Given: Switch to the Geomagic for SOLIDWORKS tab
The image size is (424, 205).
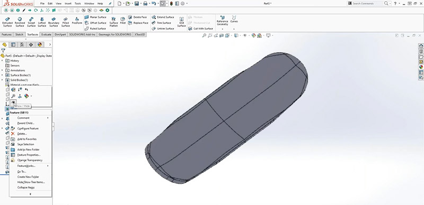Looking at the screenshot, I should coord(115,34).
